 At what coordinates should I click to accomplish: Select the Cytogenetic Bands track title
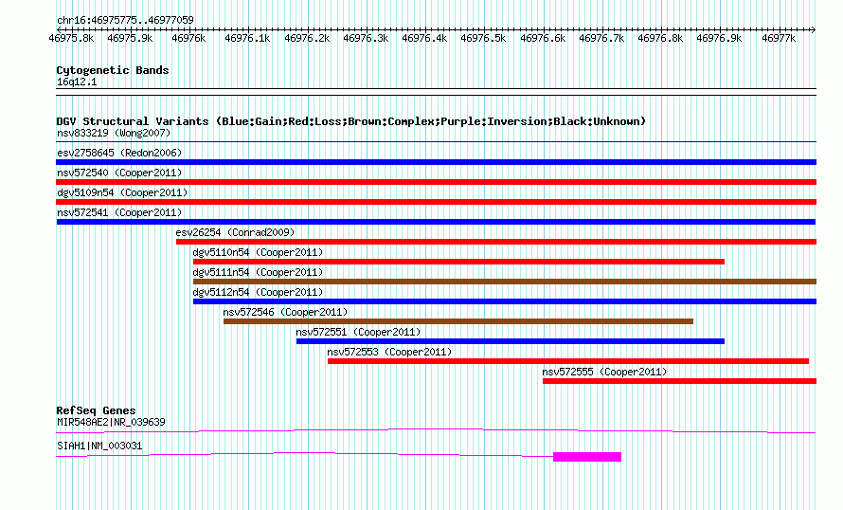(113, 70)
